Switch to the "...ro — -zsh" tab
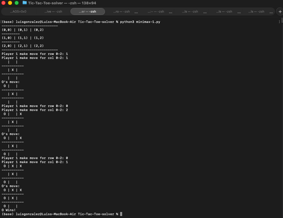This screenshot has height=218, width=283. coord(122,11)
